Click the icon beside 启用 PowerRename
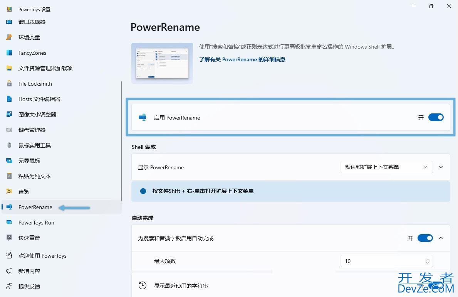 click(143, 117)
